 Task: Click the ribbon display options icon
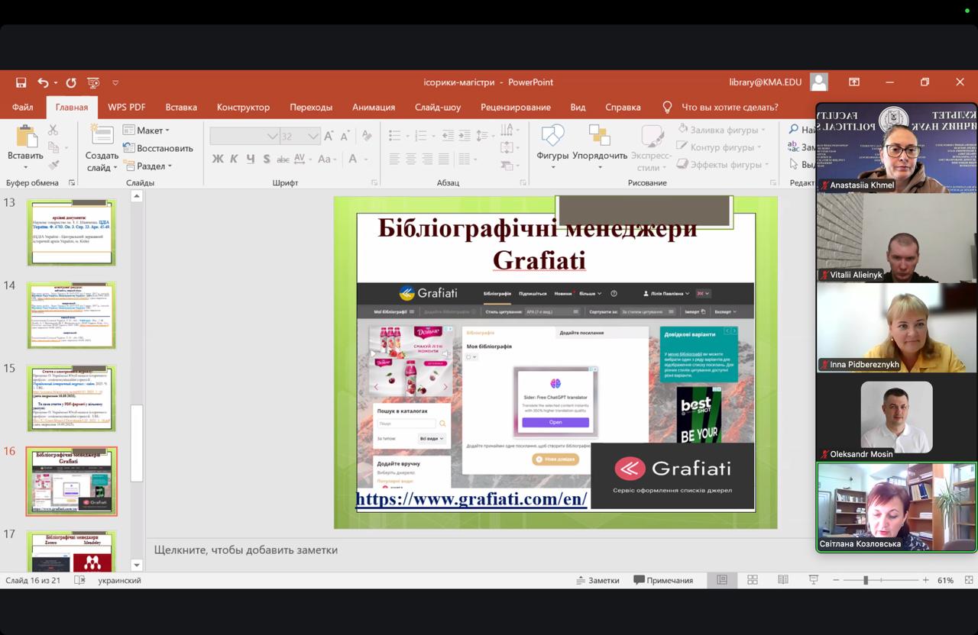click(x=854, y=82)
